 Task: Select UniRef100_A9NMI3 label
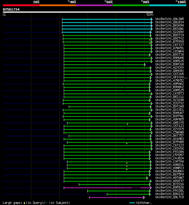coord(170,168)
